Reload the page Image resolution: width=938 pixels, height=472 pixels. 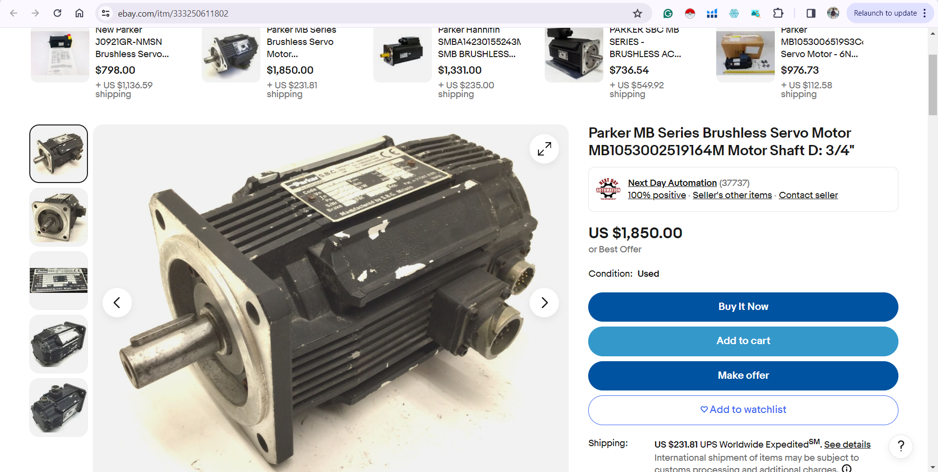(58, 13)
